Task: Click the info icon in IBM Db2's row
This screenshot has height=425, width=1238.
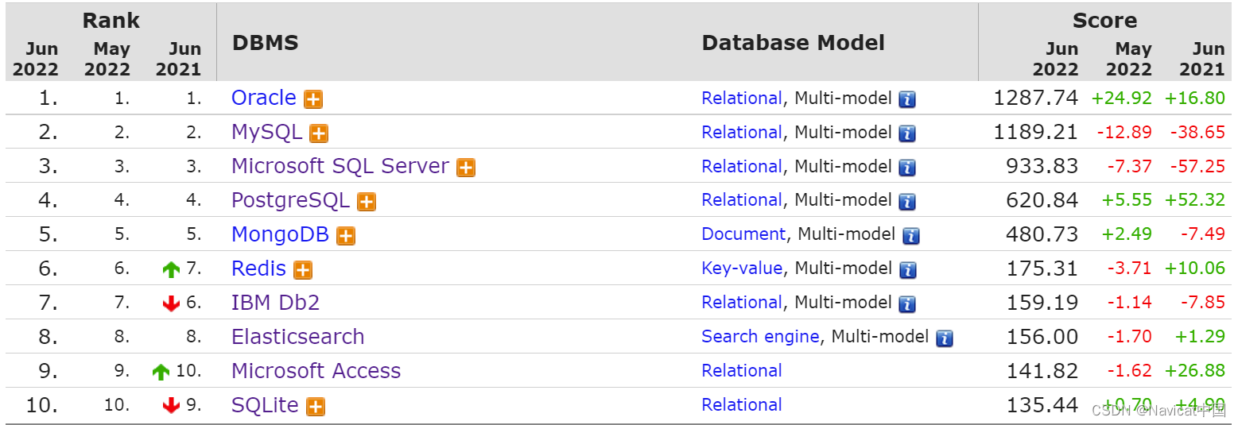Action: 907,304
